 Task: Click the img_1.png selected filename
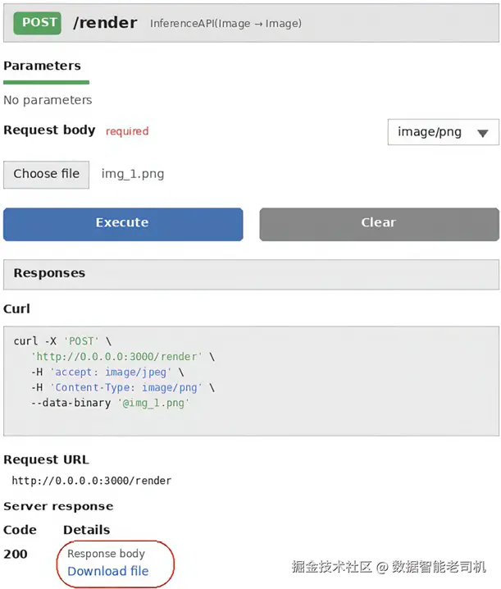click(133, 174)
